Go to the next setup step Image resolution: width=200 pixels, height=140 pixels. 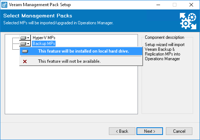150,131
